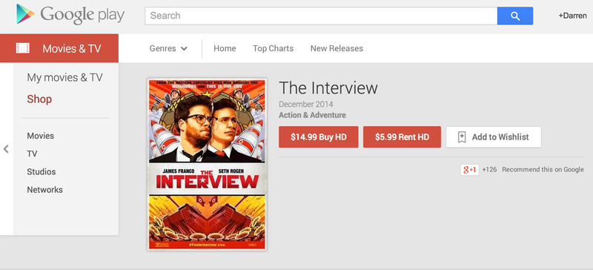The width and height of the screenshot is (593, 270).
Task: Click the $14.99 Buy HD button
Action: tap(319, 137)
